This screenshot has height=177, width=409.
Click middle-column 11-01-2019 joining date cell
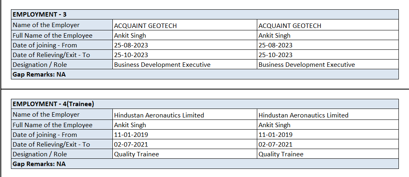(131, 134)
